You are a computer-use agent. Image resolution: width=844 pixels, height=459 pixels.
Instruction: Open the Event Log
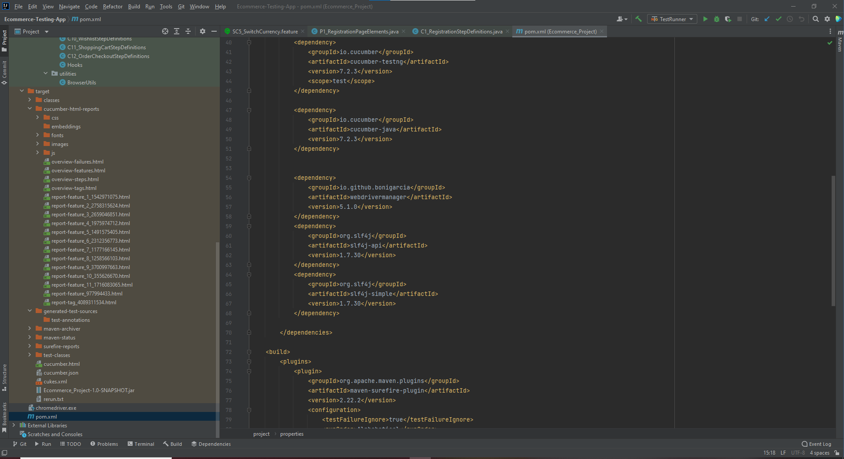[816, 444]
